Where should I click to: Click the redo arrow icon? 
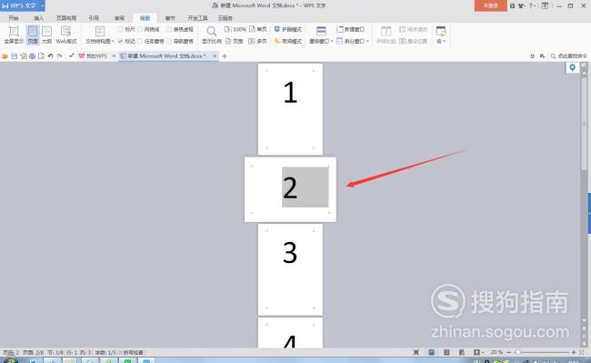click(59, 56)
